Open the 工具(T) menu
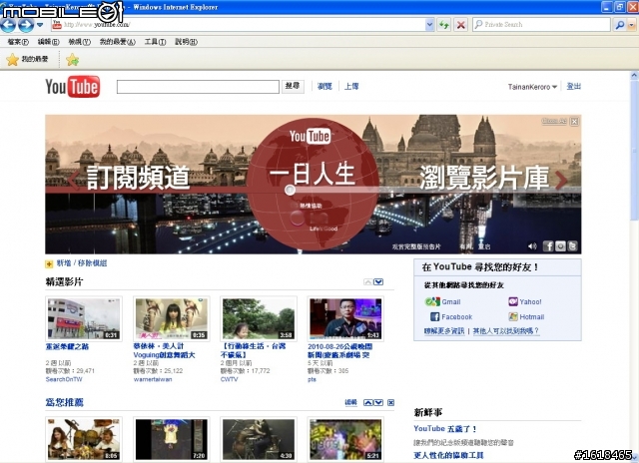This screenshot has height=463, width=639. pyautogui.click(x=155, y=42)
